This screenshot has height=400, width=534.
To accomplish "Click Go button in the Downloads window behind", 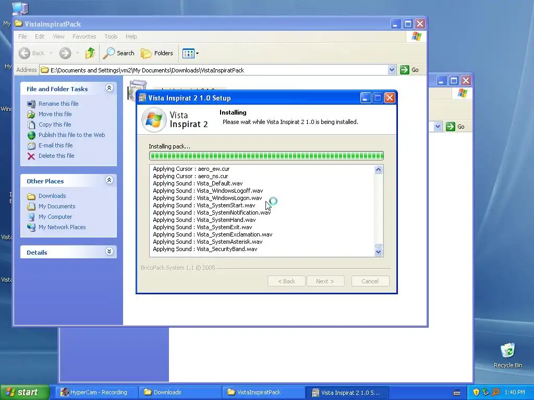I will (455, 127).
